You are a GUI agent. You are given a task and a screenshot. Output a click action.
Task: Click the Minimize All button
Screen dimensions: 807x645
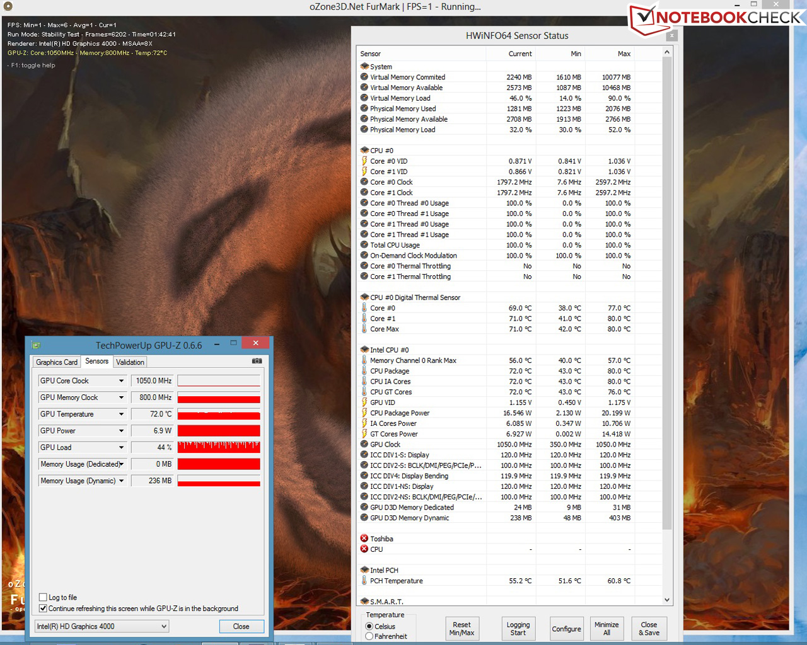(x=607, y=629)
